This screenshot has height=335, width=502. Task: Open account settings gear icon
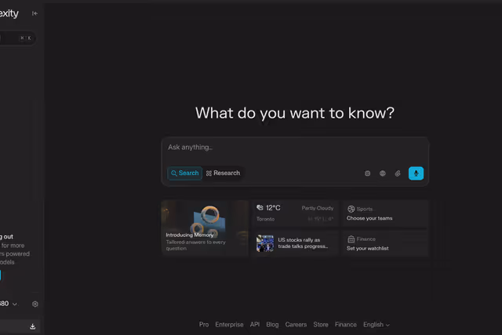click(35, 304)
